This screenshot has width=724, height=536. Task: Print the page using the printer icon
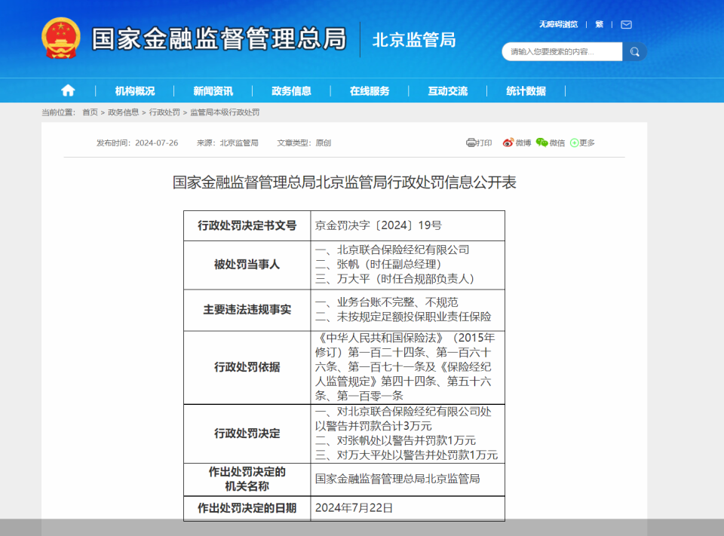pos(471,142)
